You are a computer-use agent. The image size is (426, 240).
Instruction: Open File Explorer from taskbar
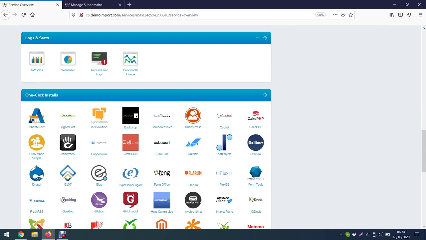click(x=34, y=234)
